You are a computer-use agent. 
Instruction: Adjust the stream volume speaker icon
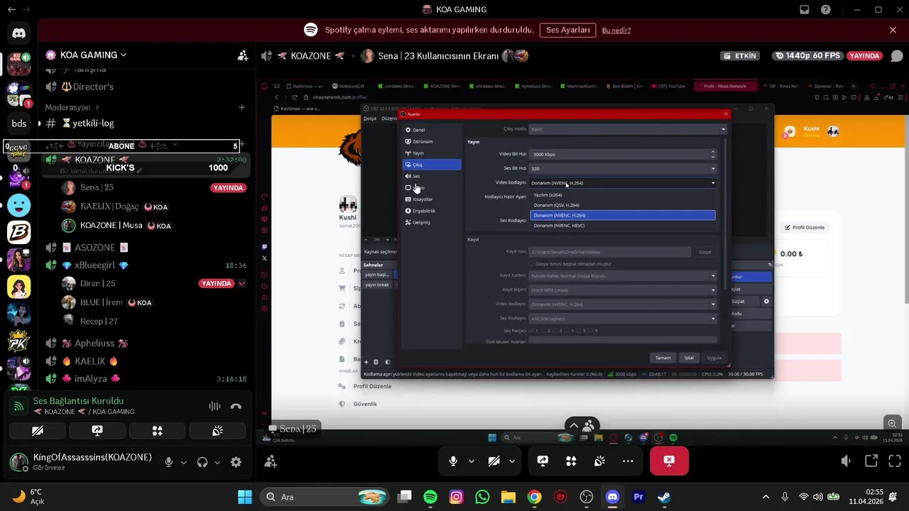pos(846,461)
